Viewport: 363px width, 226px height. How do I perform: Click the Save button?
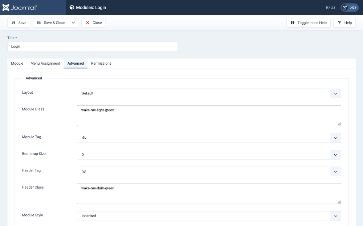pyautogui.click(x=19, y=23)
